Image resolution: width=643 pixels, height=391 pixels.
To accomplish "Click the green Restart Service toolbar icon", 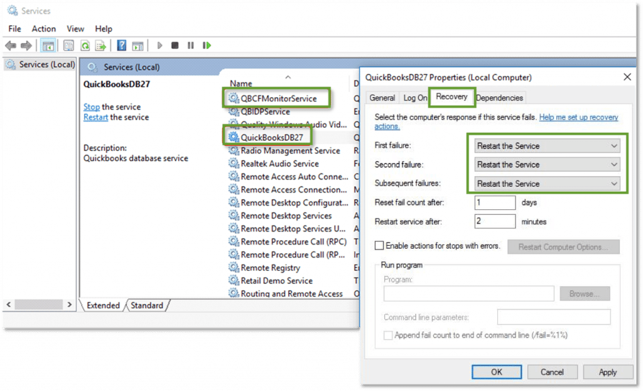I will point(207,45).
